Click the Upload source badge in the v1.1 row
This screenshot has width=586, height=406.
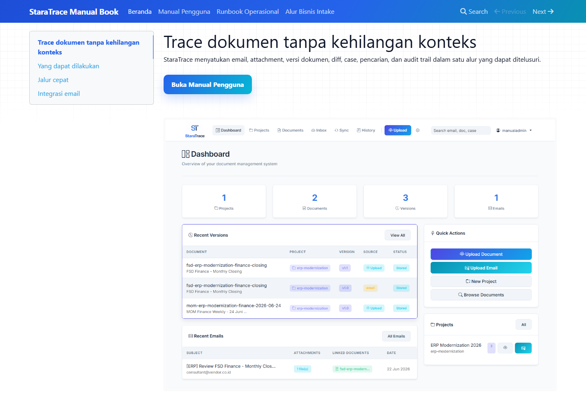point(374,268)
